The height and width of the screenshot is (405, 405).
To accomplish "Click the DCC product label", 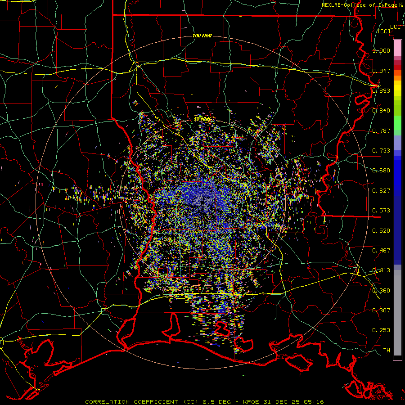I will tap(395, 27).
